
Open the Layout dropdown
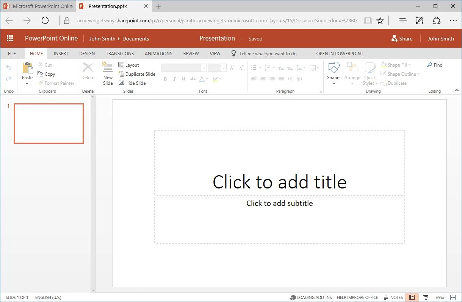point(128,65)
